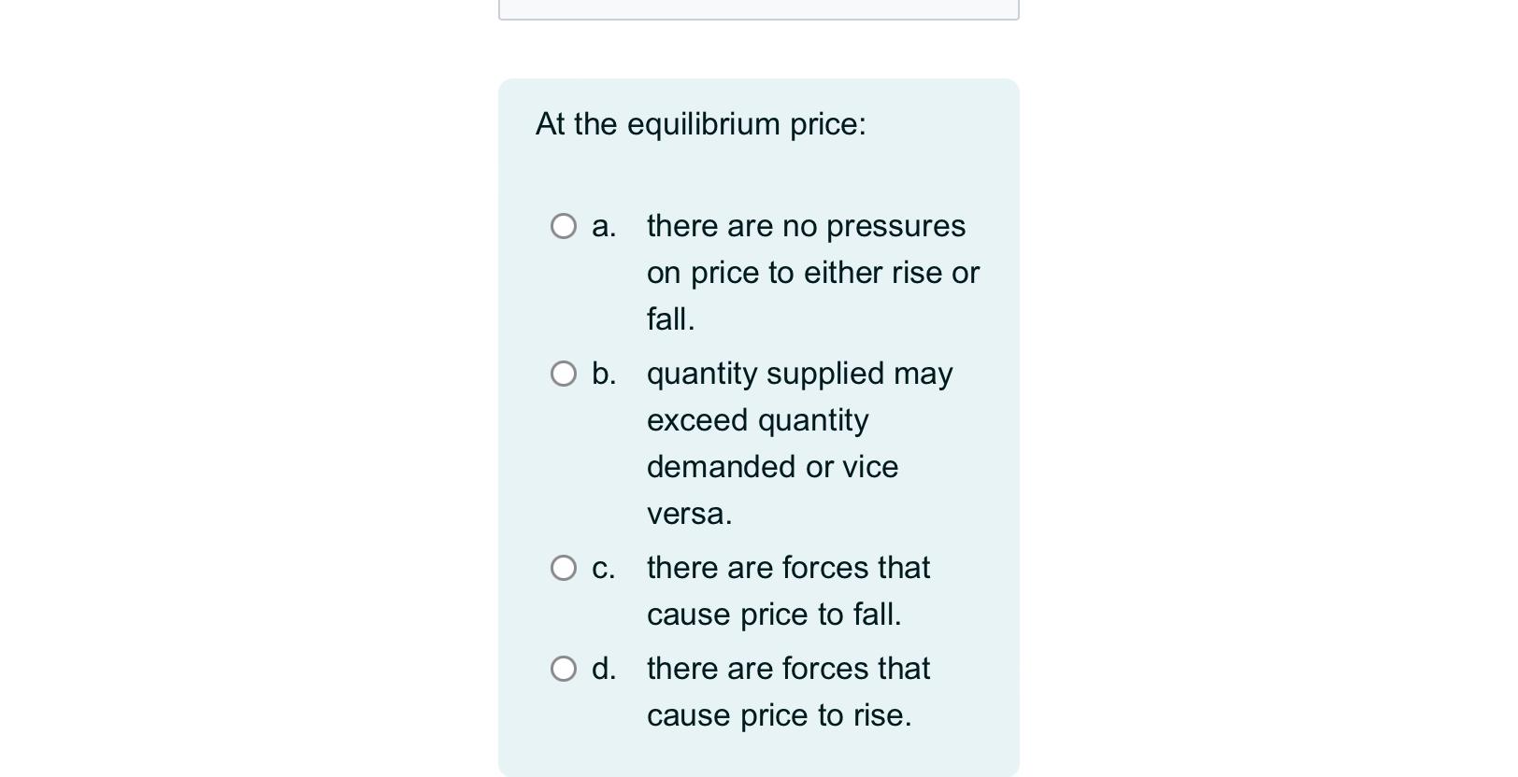This screenshot has height=777, width=1518.
Task: Click the line 'demanded or vice'
Action: coord(772,467)
